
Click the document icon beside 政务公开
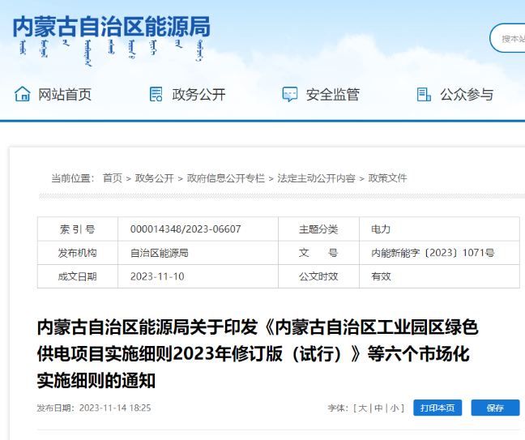(x=156, y=94)
